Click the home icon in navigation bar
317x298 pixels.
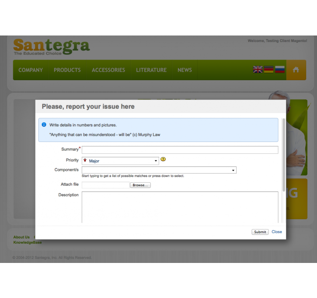pyautogui.click(x=296, y=70)
